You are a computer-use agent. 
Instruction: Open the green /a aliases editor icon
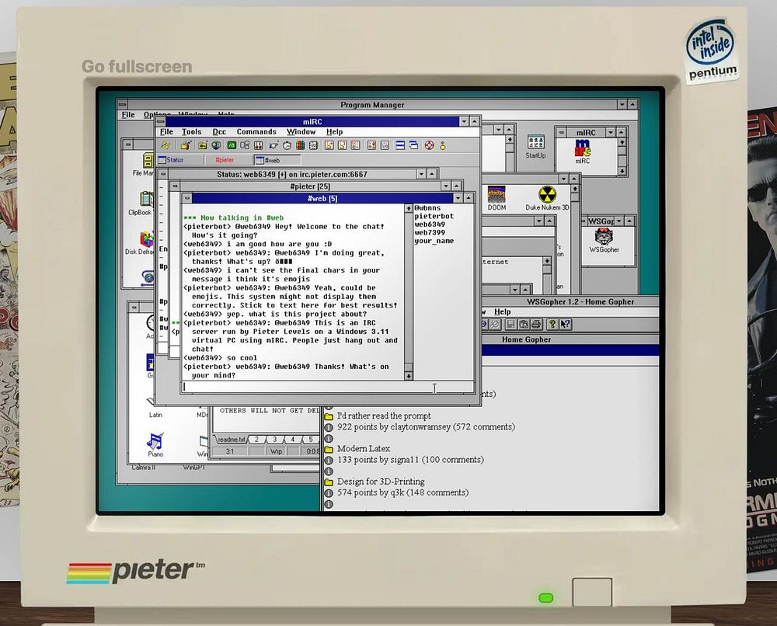232,145
